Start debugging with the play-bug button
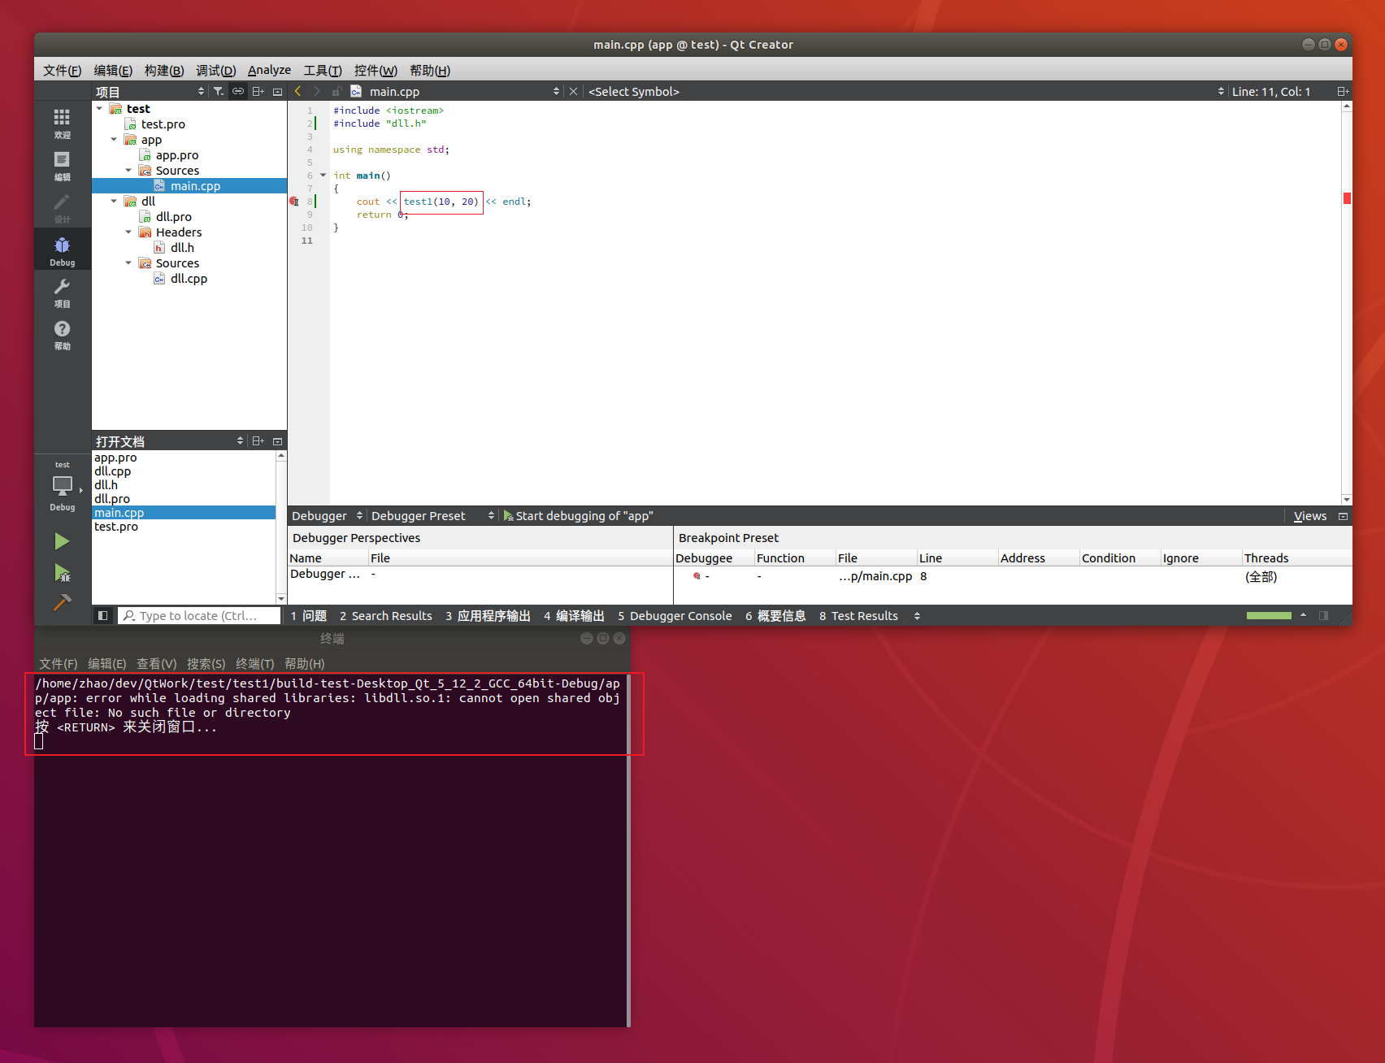The height and width of the screenshot is (1063, 1385). click(62, 573)
